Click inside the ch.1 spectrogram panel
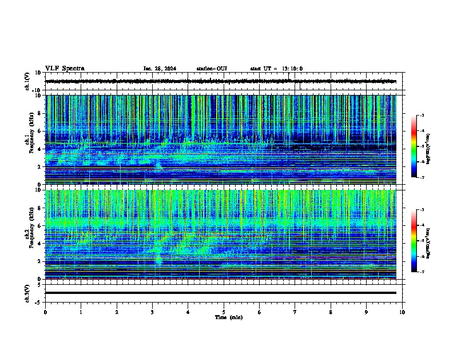The height and width of the screenshot is (350, 453). click(x=220, y=140)
